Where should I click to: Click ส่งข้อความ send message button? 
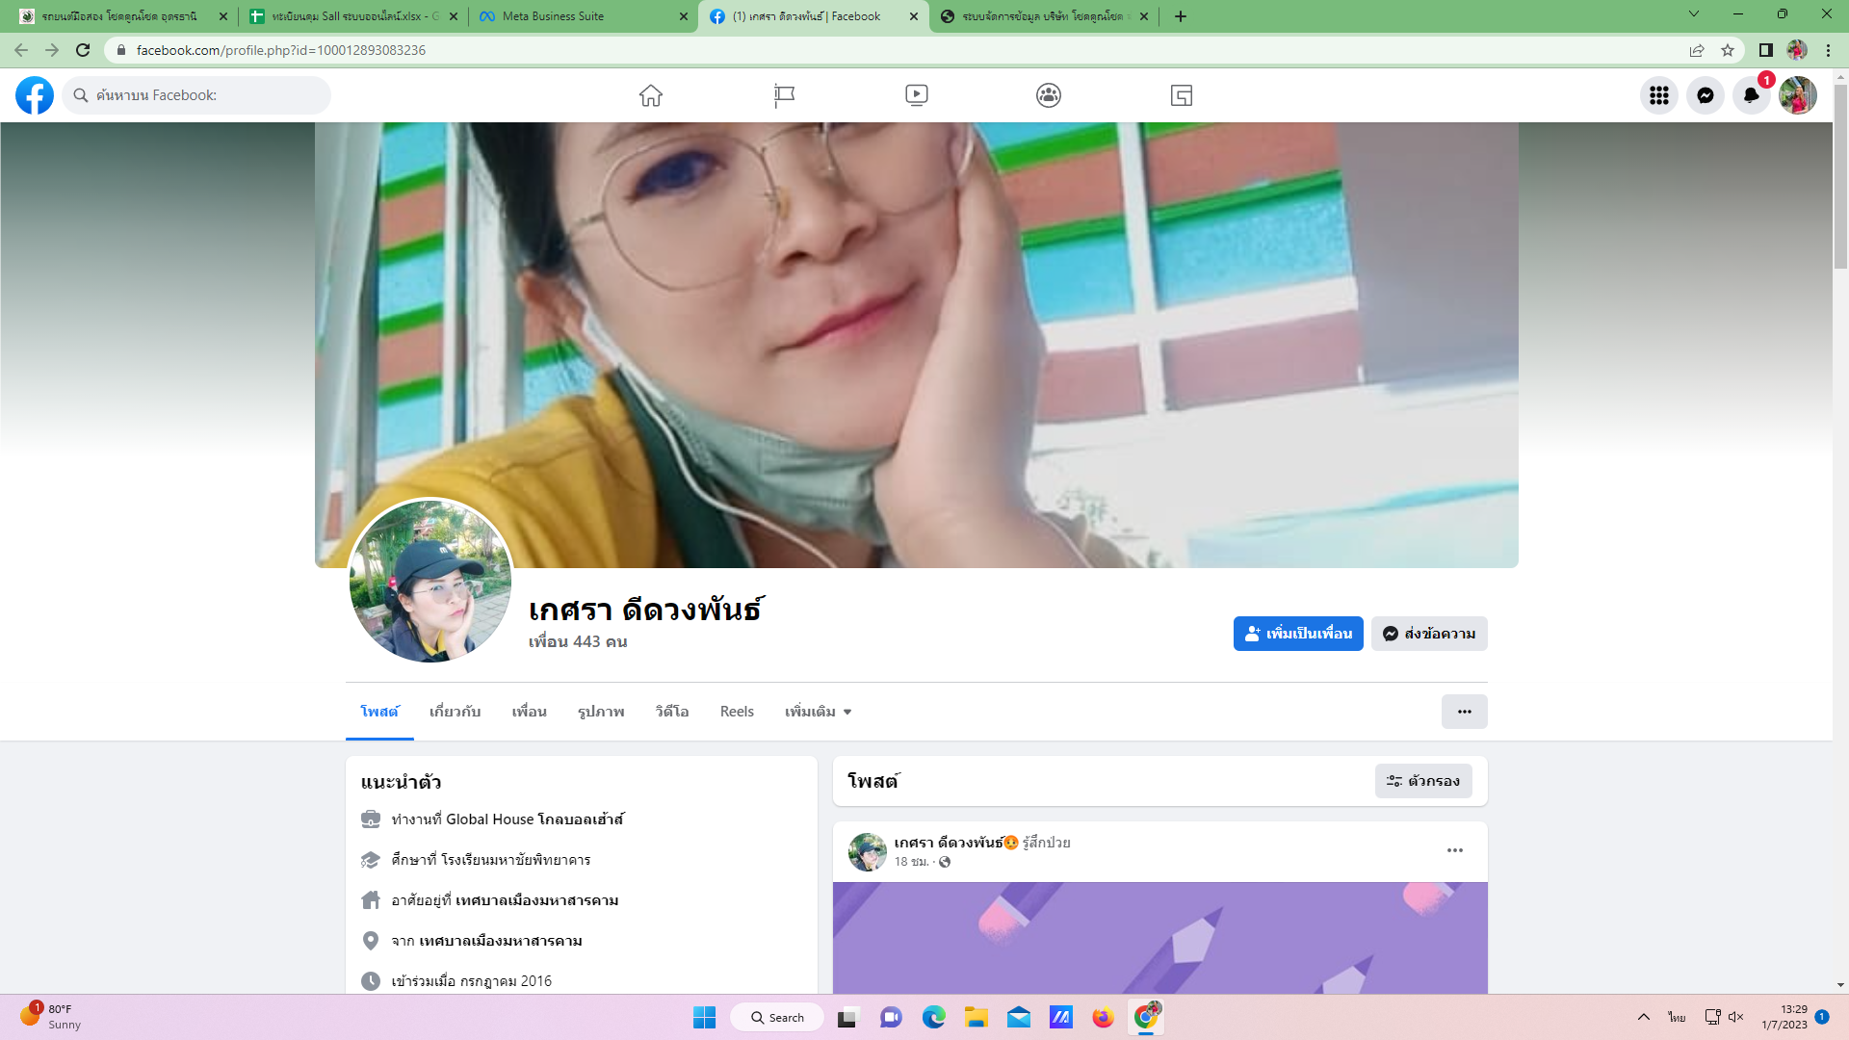point(1429,634)
